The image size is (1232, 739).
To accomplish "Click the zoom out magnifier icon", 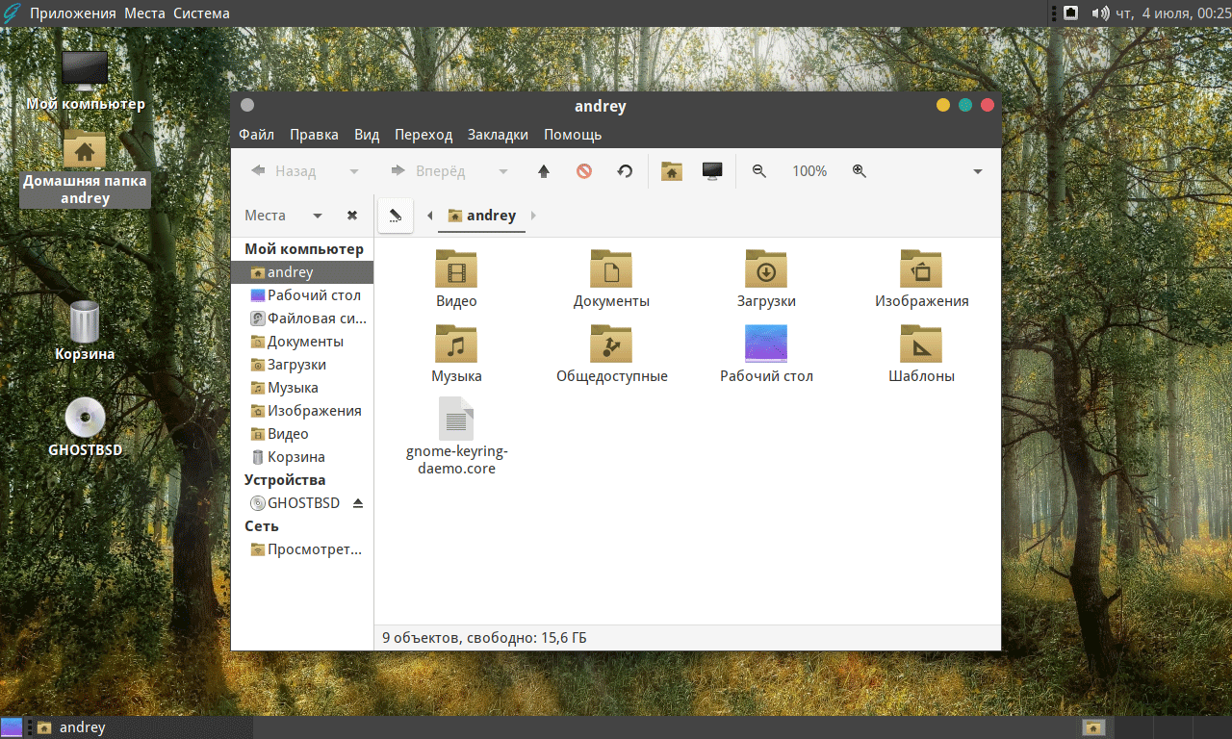I will coord(759,171).
